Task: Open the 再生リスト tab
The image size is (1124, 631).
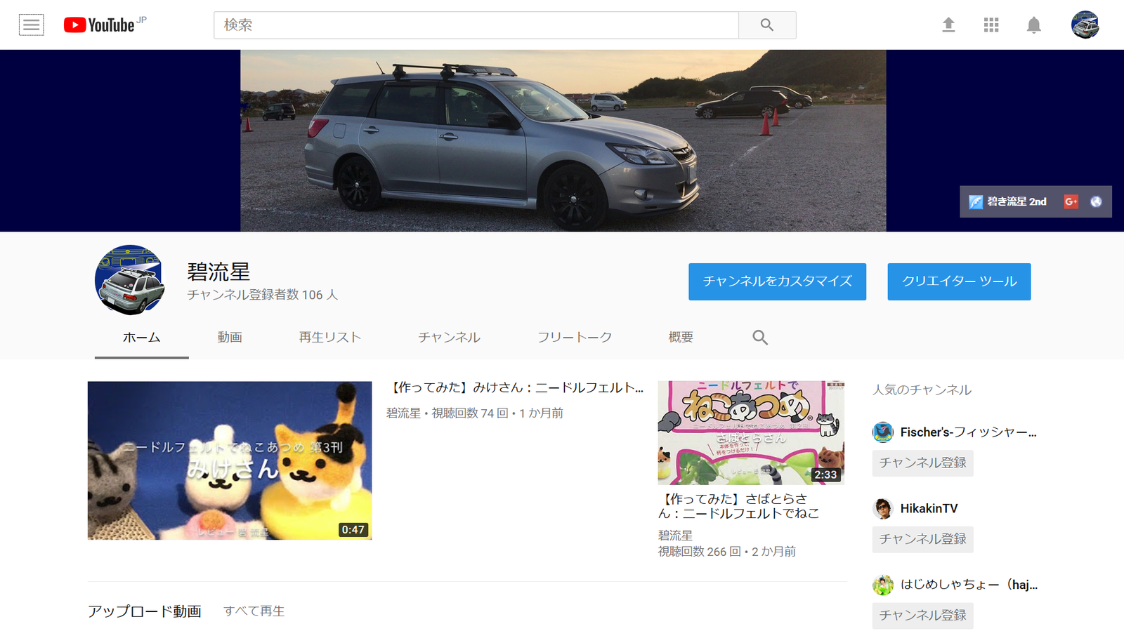Action: click(330, 338)
